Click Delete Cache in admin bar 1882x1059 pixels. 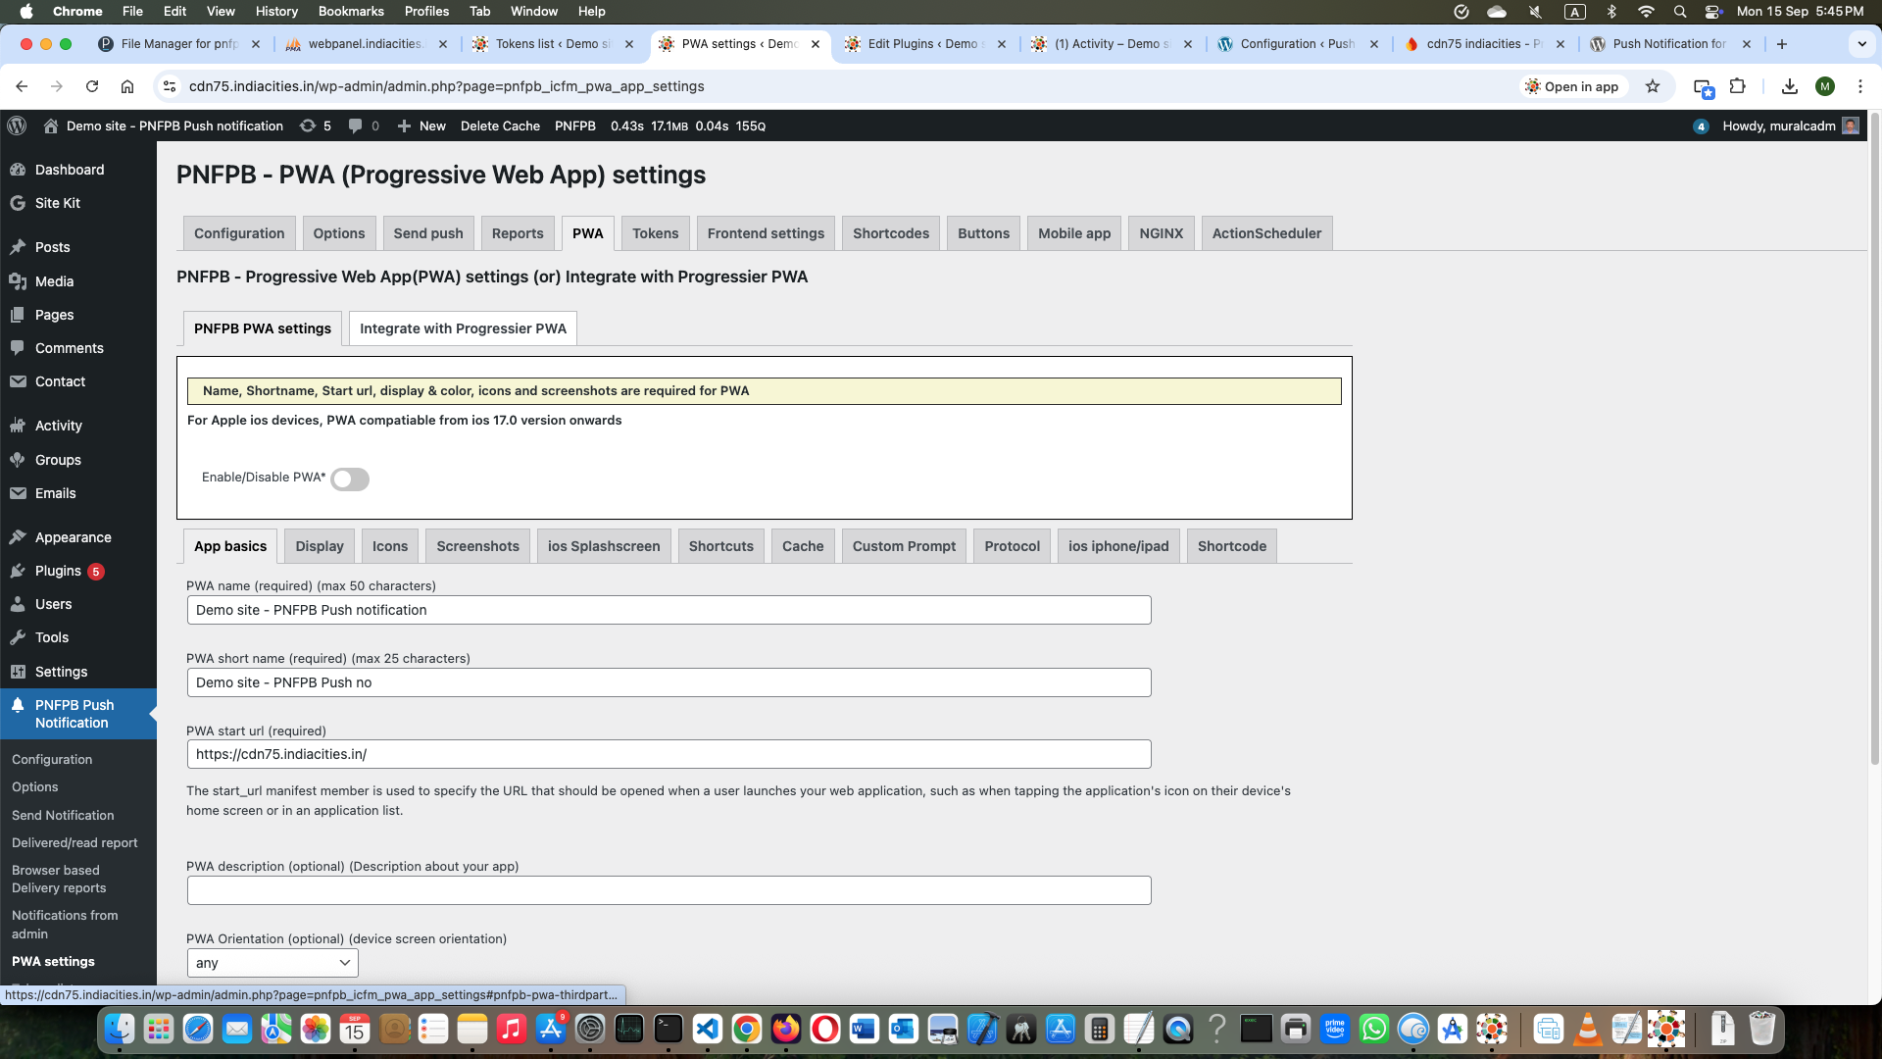click(500, 126)
